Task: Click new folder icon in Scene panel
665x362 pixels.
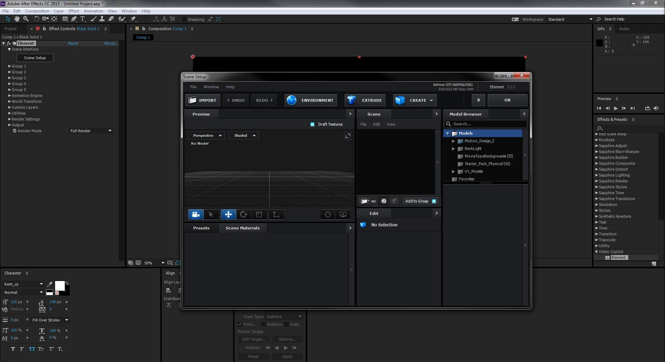Action: tap(364, 201)
